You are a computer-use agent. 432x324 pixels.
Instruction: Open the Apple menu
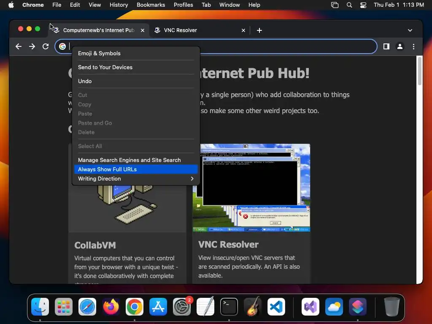(11, 5)
